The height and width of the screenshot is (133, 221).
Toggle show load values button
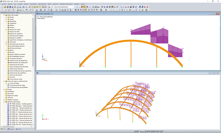(85, 7)
